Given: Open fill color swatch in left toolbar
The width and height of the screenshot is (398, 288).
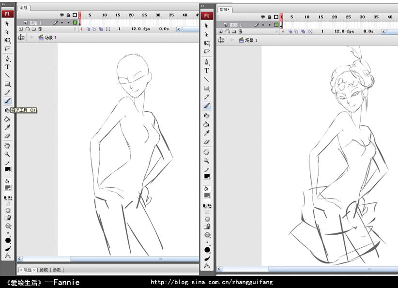Looking at the screenshot, I should [8, 188].
